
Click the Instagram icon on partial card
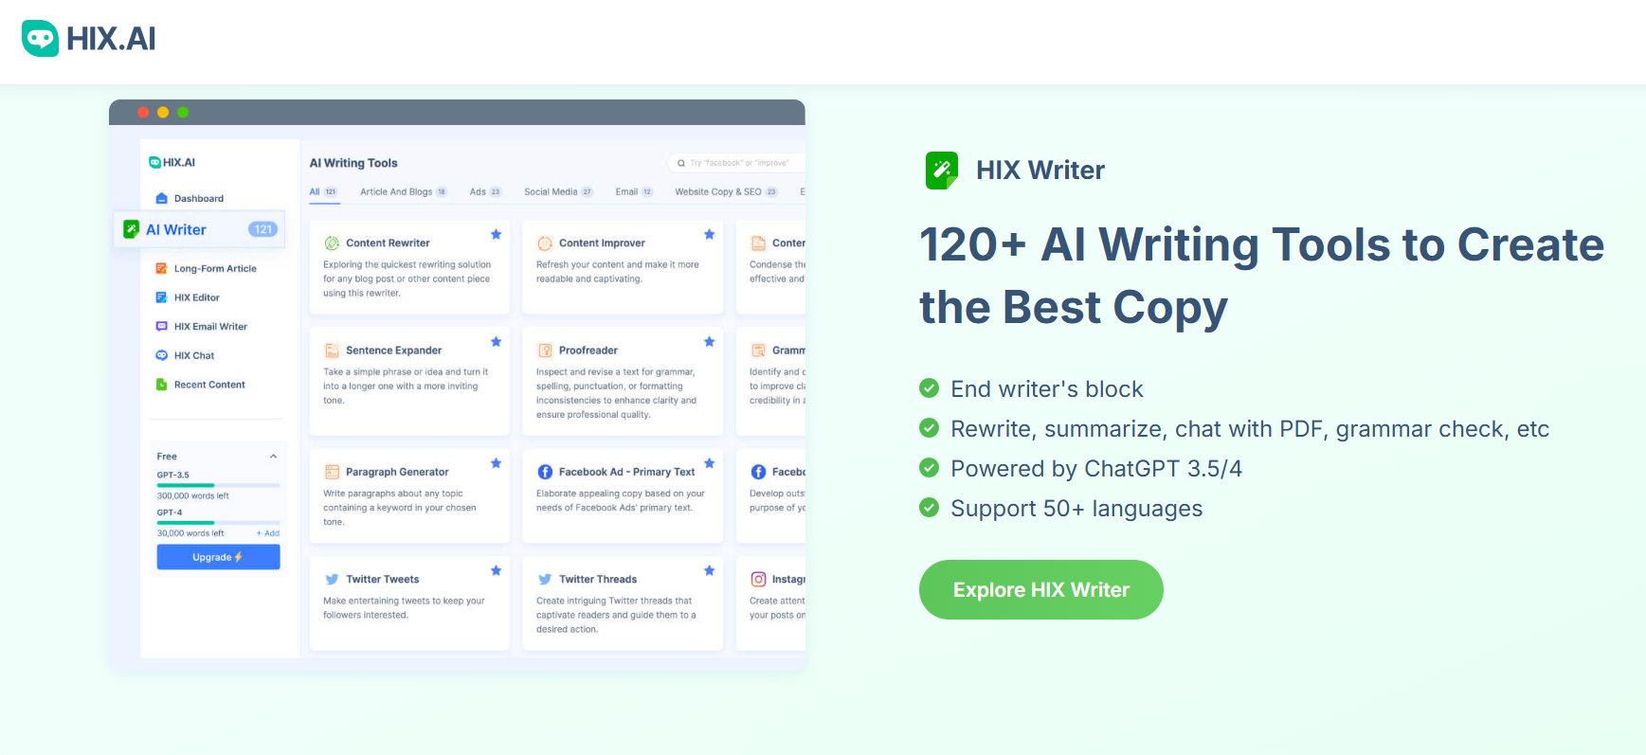coord(758,579)
